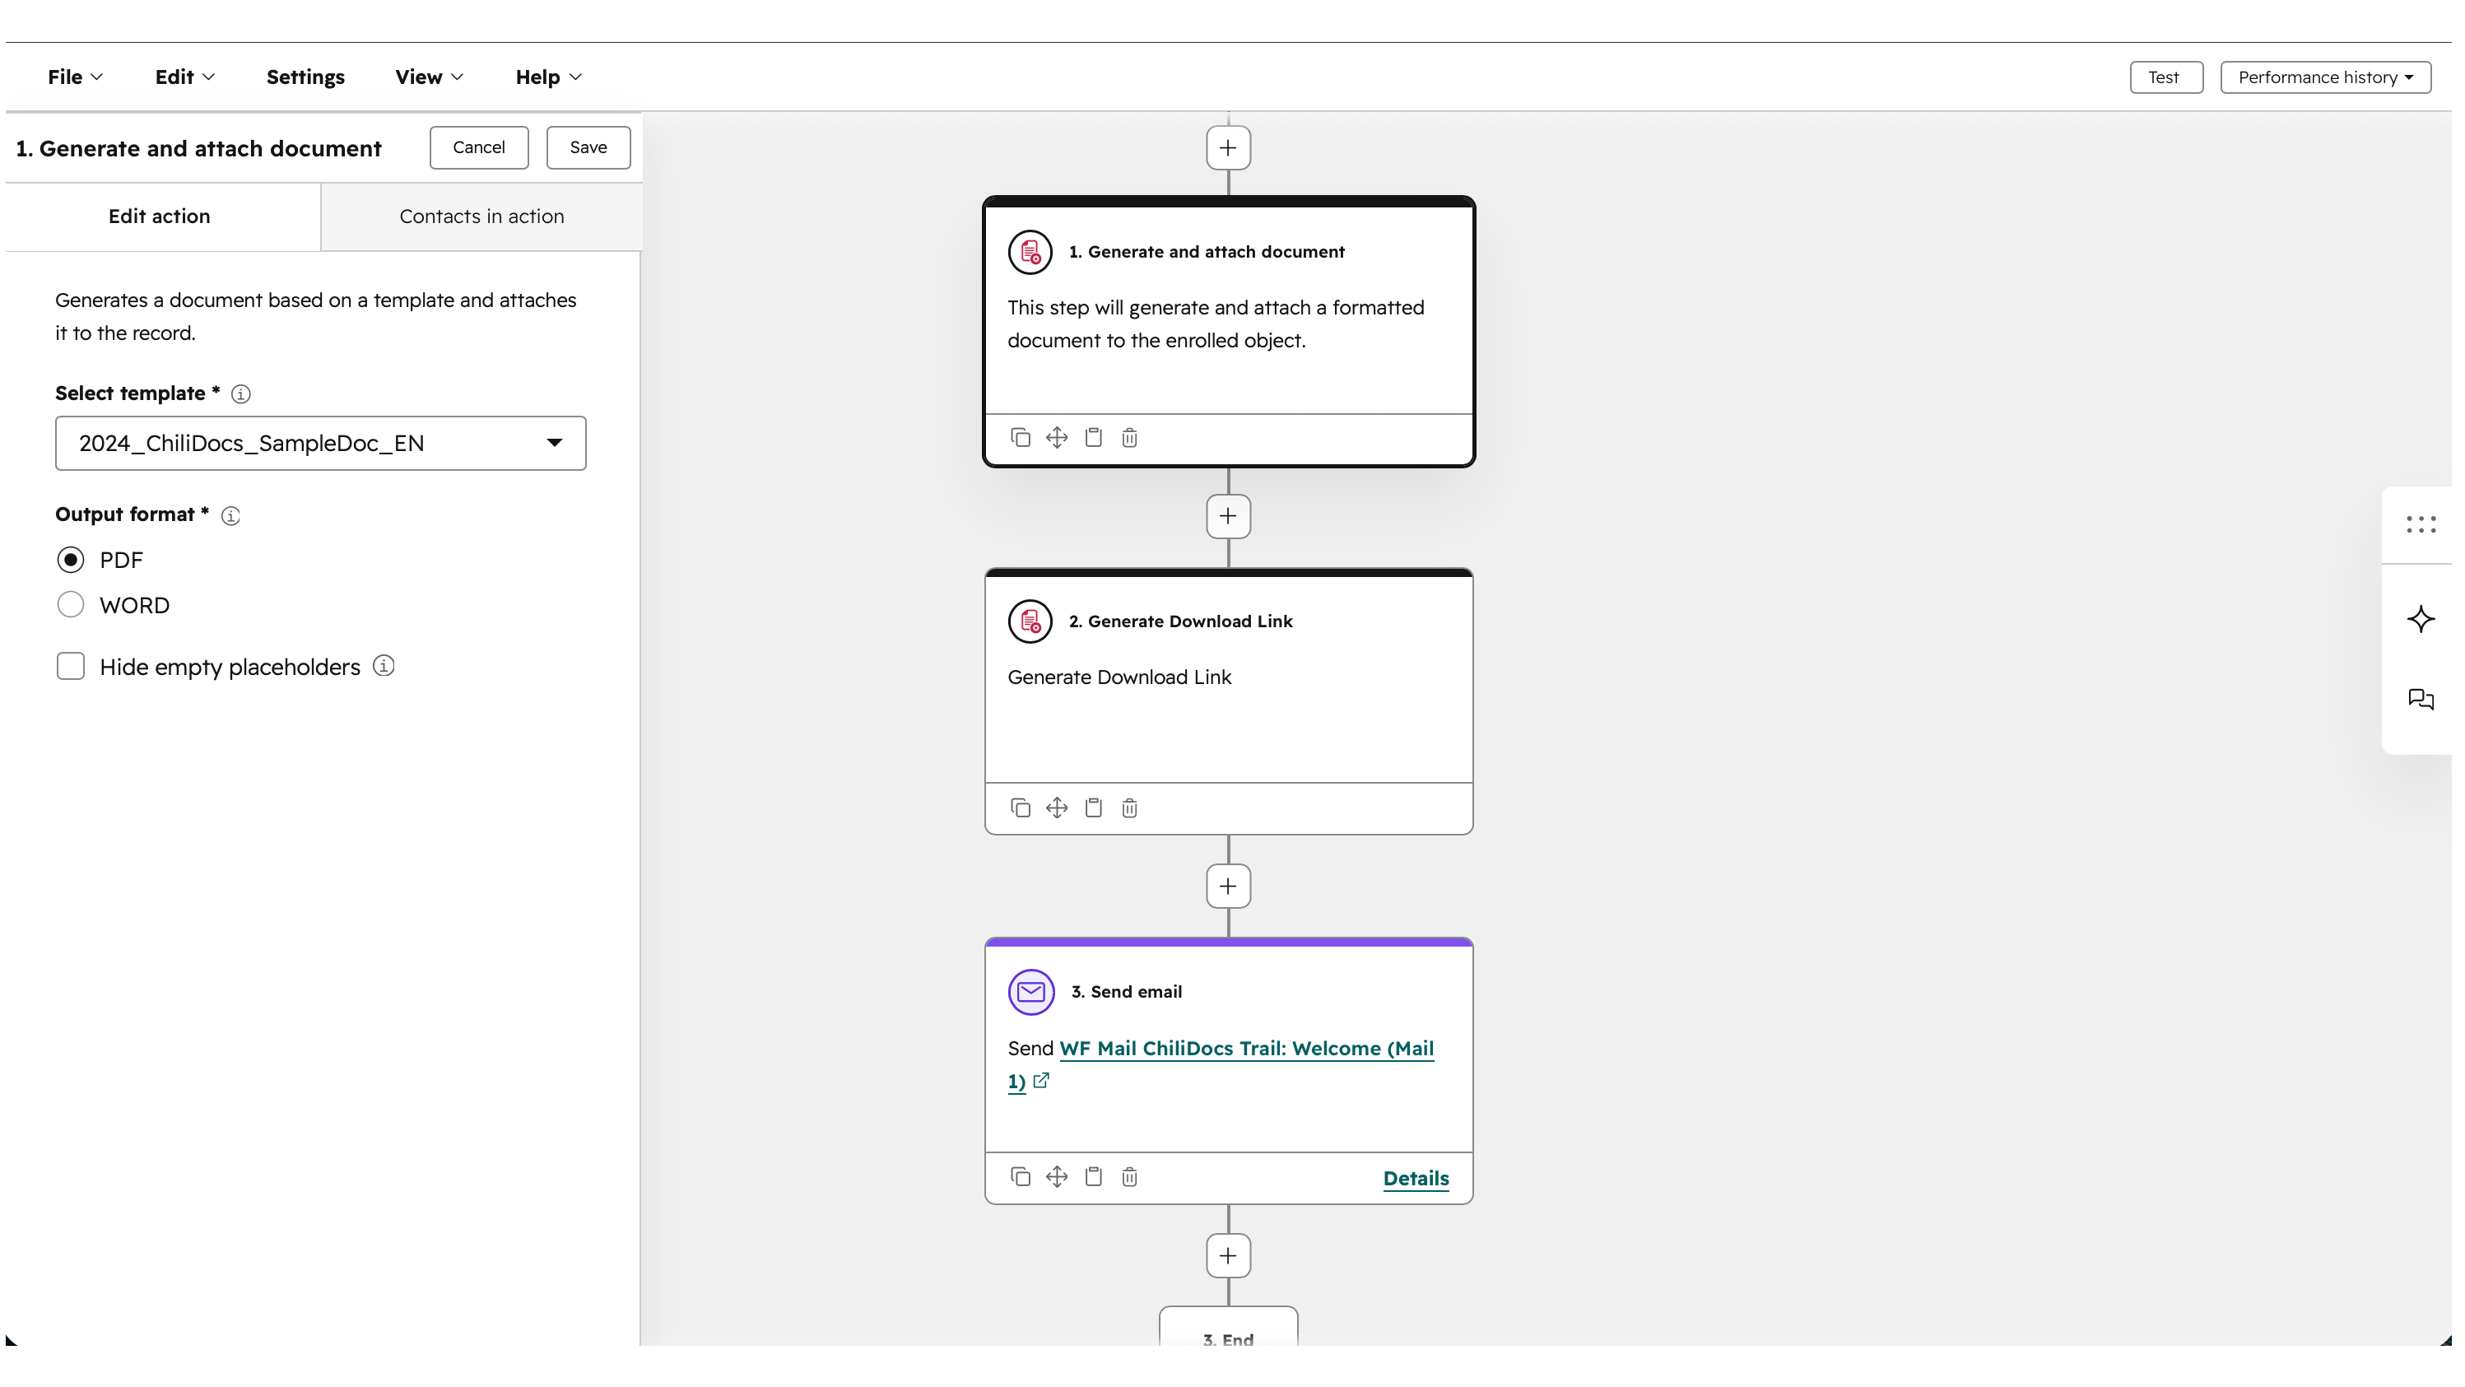Switch to Edit action tab

tap(160, 216)
